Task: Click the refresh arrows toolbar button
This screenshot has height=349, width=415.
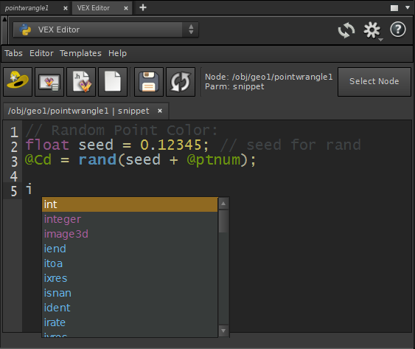Action: click(181, 82)
